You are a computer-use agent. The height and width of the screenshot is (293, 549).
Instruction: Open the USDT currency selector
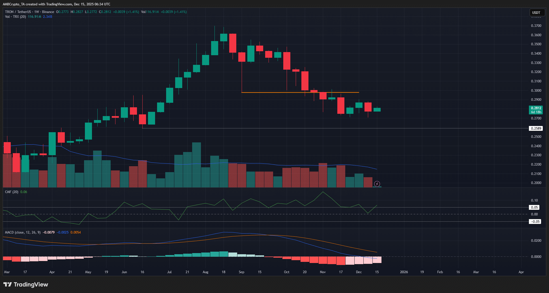pos(537,12)
